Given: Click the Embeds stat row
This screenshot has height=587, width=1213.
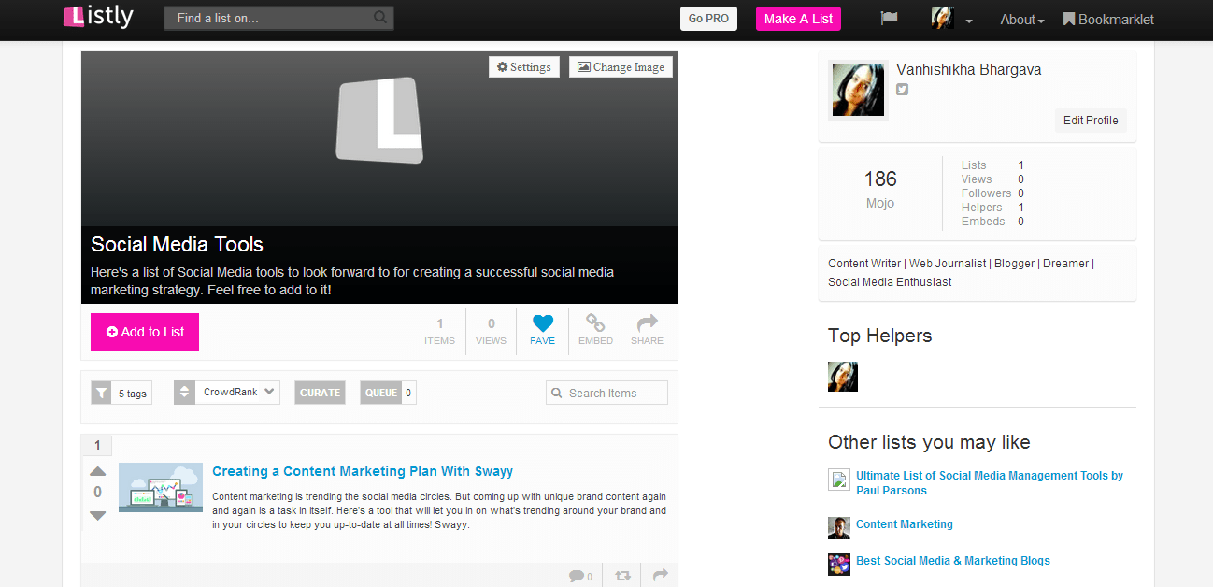Looking at the screenshot, I should [x=992, y=222].
